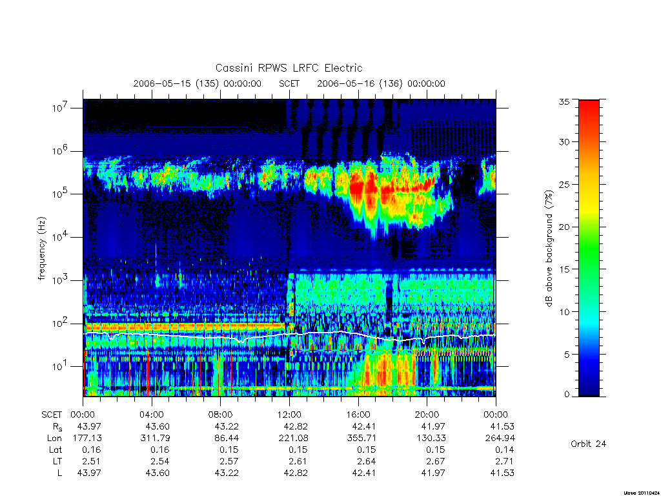
Task: Click the Lon value '130.33'
Action: tap(431, 439)
